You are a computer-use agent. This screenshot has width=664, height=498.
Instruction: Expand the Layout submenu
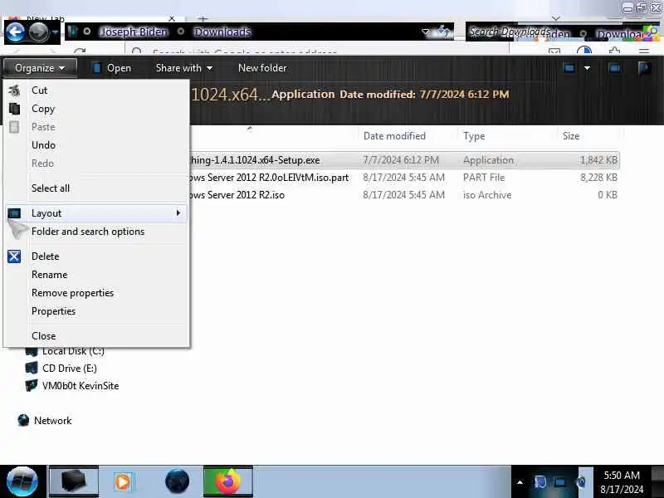pos(96,213)
